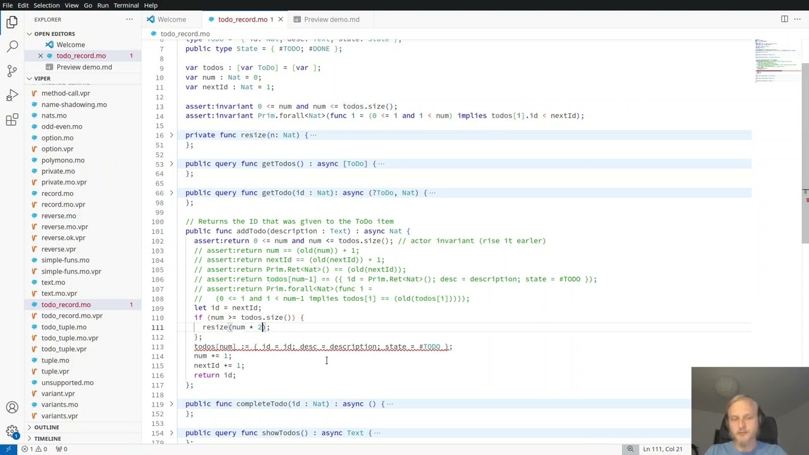Image resolution: width=809 pixels, height=455 pixels.
Task: Click Preview demo.md tab icon
Action: 297,20
